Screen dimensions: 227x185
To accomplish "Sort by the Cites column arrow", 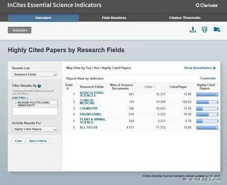I will point(154,87).
